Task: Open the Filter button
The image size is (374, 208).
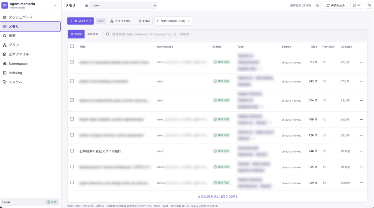Action: (x=144, y=21)
